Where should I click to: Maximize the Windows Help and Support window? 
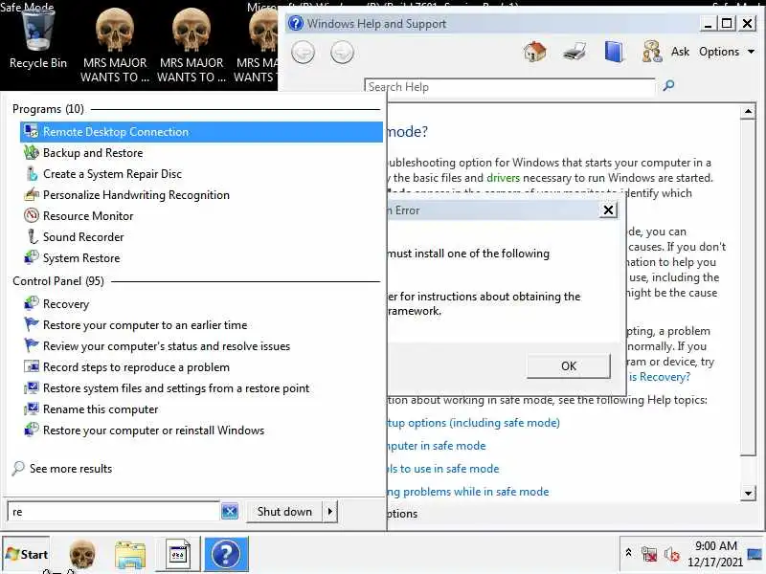[728, 23]
